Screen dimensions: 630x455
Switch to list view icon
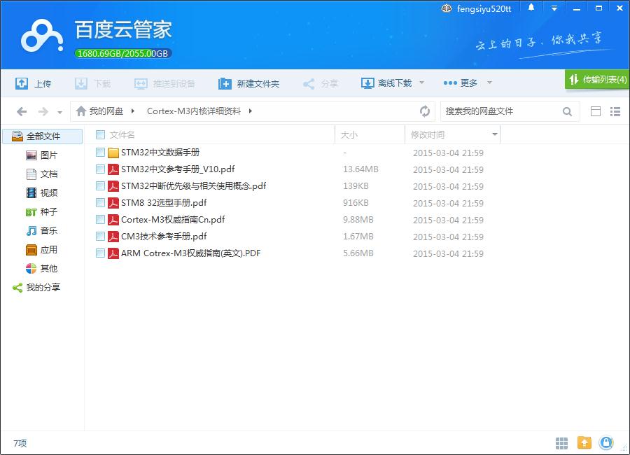coord(615,111)
